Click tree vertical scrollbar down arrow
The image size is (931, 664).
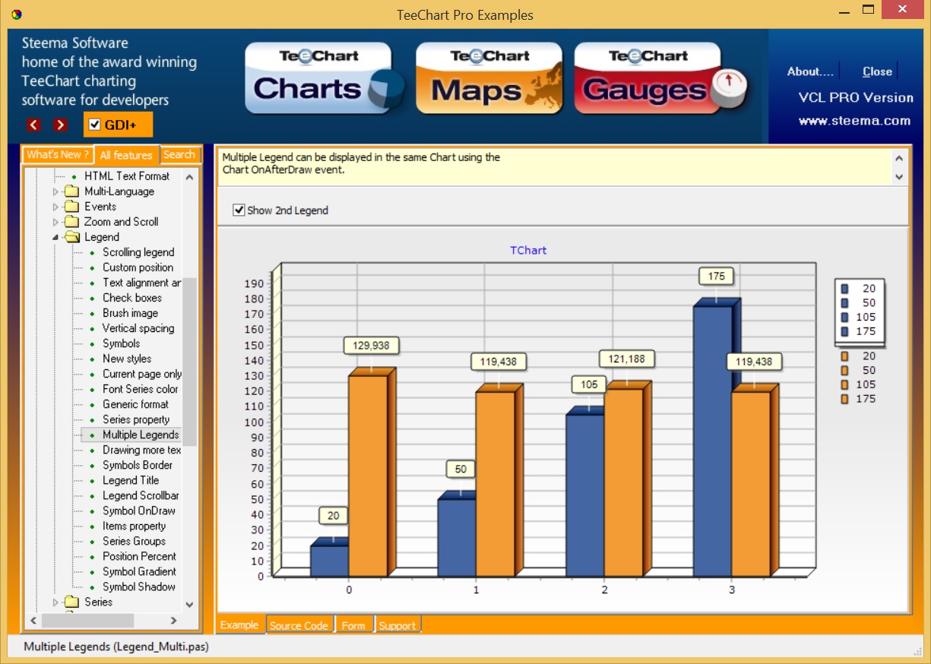[189, 605]
